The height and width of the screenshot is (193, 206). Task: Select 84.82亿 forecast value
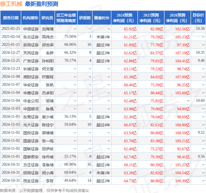click(157, 77)
